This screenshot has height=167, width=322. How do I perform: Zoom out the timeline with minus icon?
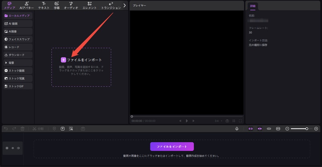(287, 129)
